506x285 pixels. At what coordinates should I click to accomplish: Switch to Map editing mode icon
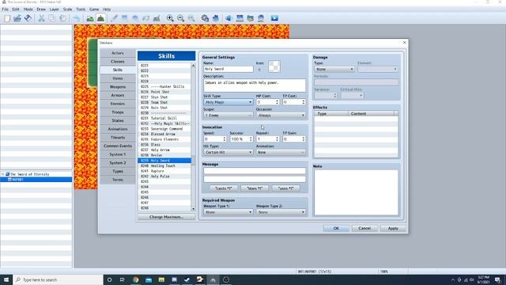(x=90, y=18)
